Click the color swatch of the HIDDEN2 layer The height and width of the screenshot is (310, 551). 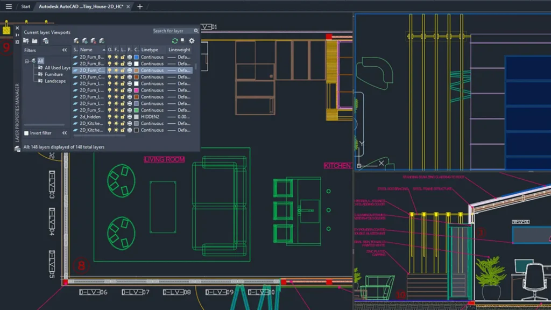136,117
